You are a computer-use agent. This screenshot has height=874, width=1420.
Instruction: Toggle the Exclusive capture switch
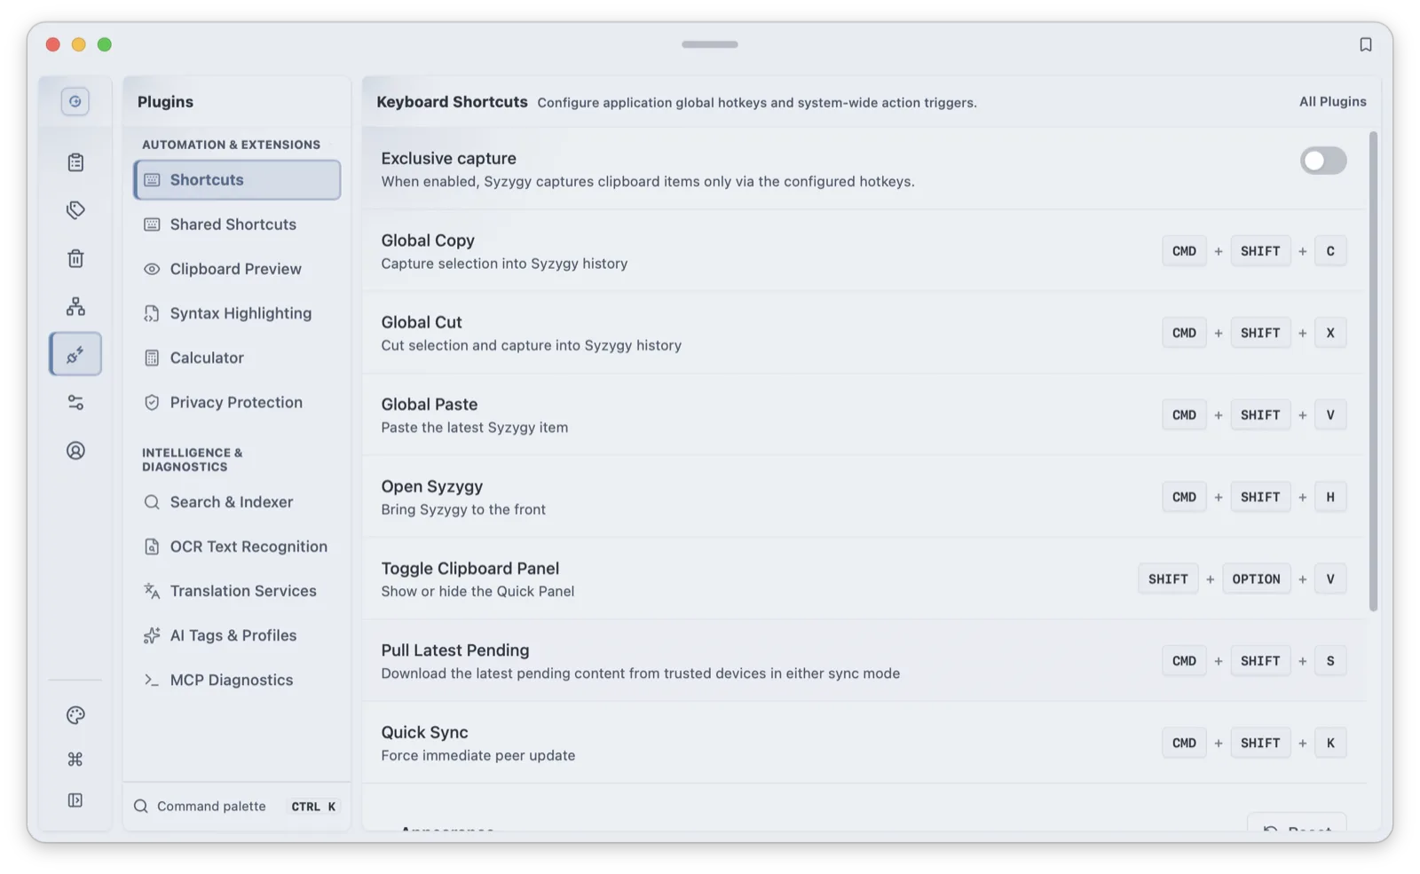coord(1323,161)
